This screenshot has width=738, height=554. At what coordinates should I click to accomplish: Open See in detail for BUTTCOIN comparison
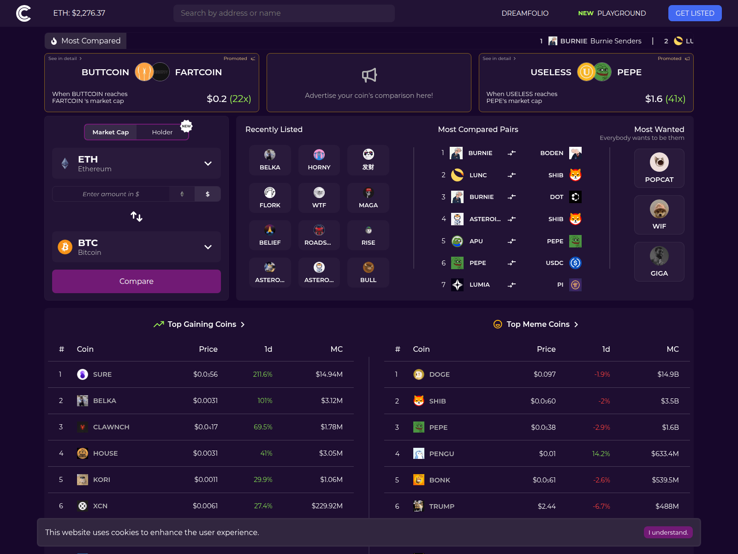[65, 59]
